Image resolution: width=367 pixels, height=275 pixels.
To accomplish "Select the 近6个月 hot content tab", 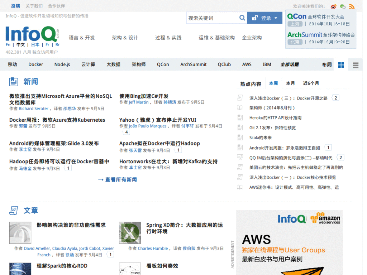I will pos(311,83).
